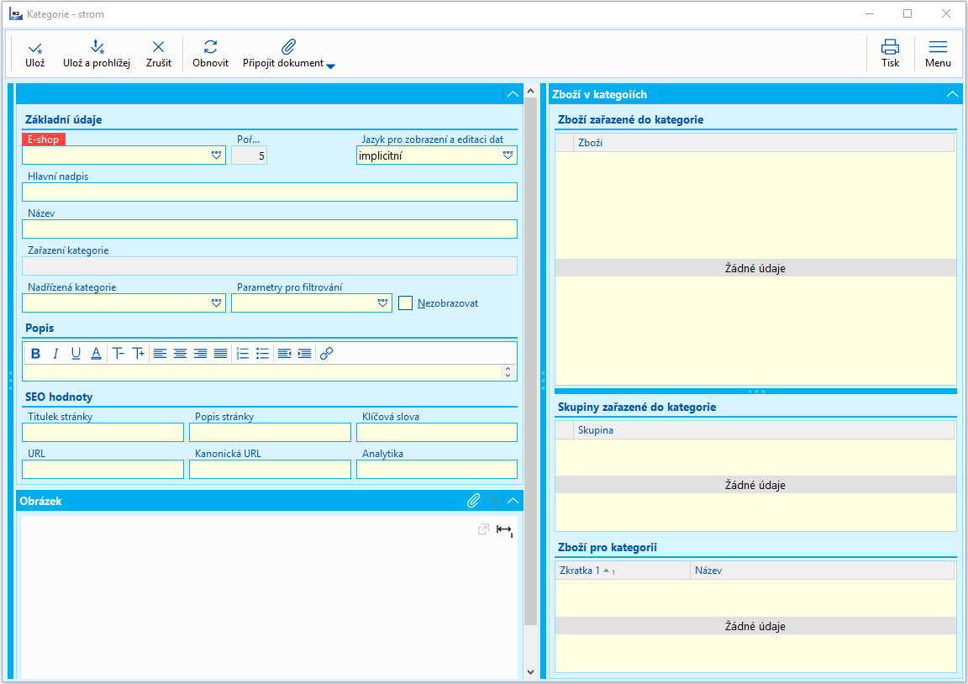Collapse the Zboží v kategoiích panel
The height and width of the screenshot is (684, 968).
pyautogui.click(x=951, y=95)
